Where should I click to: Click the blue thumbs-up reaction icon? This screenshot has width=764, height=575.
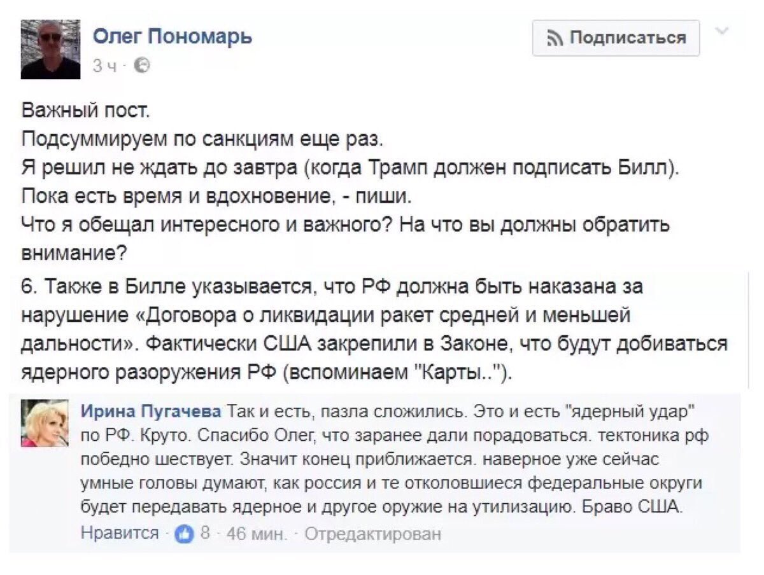[184, 533]
